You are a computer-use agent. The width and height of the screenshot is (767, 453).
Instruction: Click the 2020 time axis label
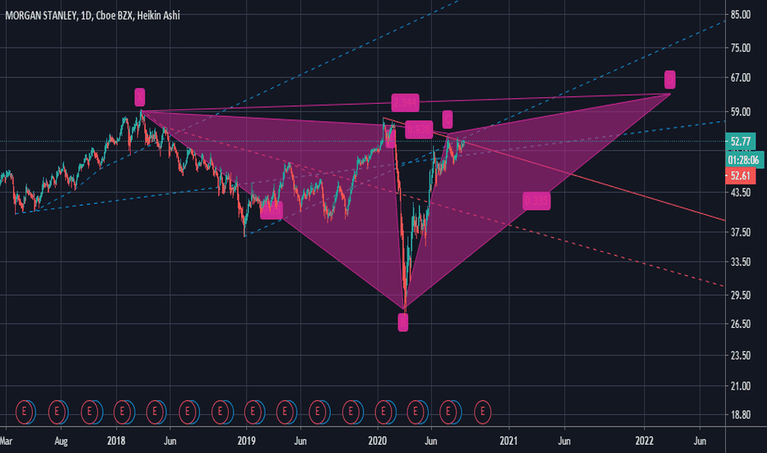377,441
